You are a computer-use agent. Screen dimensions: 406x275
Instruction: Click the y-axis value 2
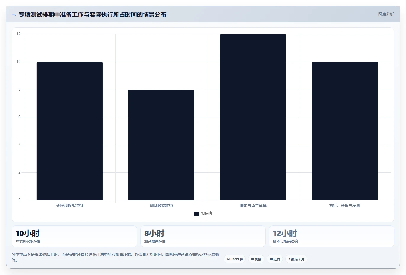tap(20, 172)
